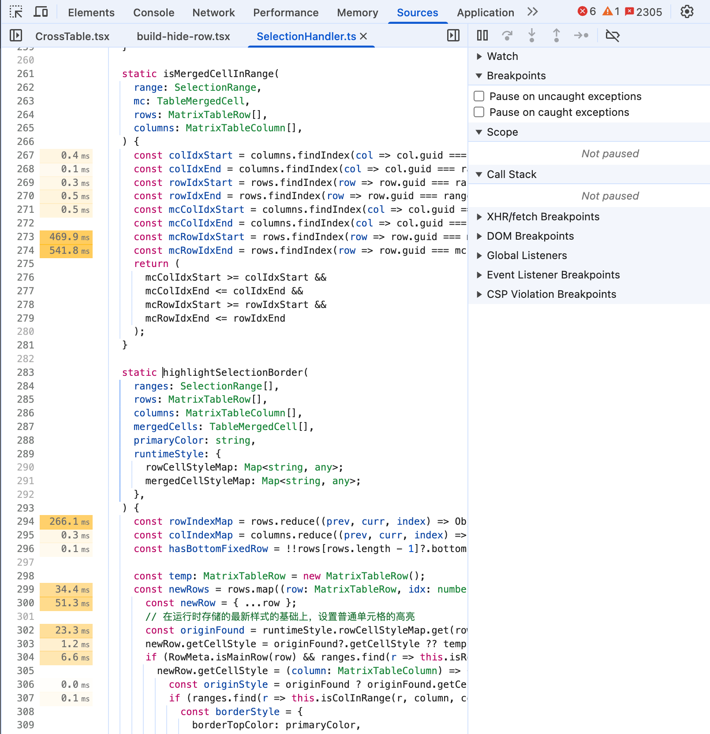Enable Pause on caught exceptions
The image size is (710, 734).
(479, 112)
